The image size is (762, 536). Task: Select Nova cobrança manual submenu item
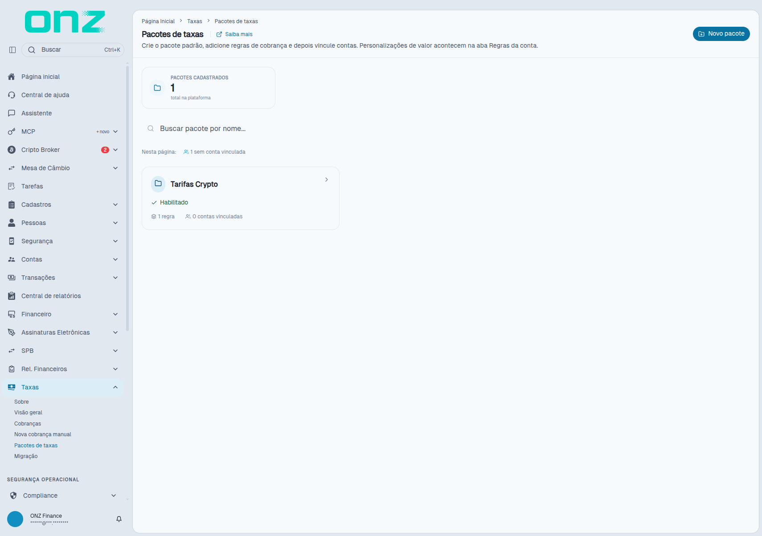click(43, 434)
